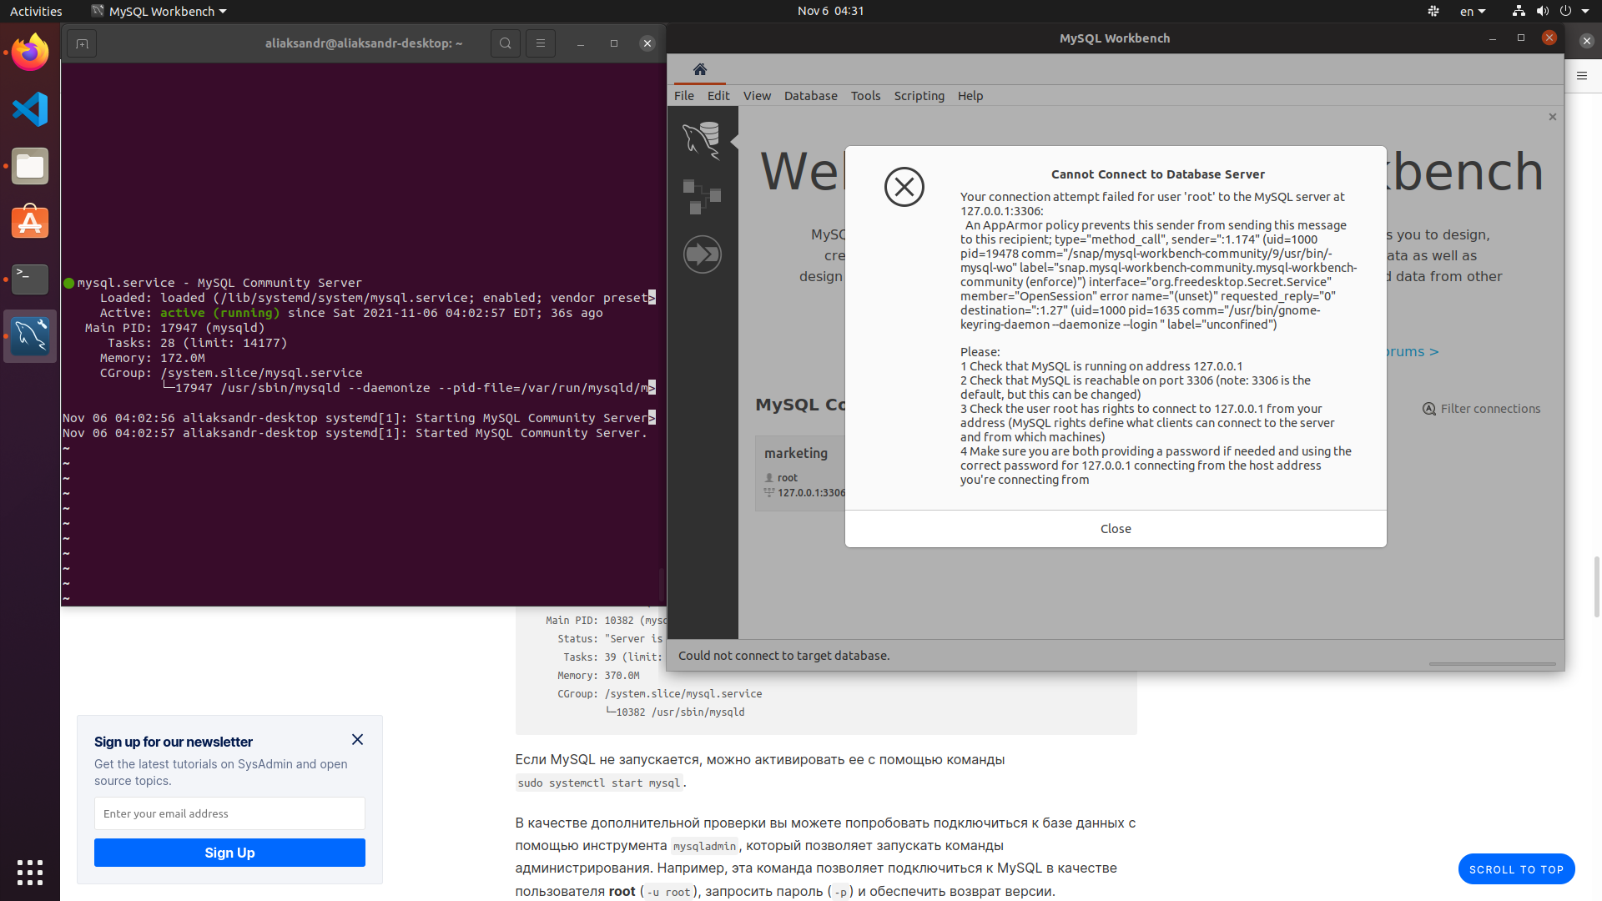
Task: Click the Slack-like tray indicator icon
Action: point(1433,11)
